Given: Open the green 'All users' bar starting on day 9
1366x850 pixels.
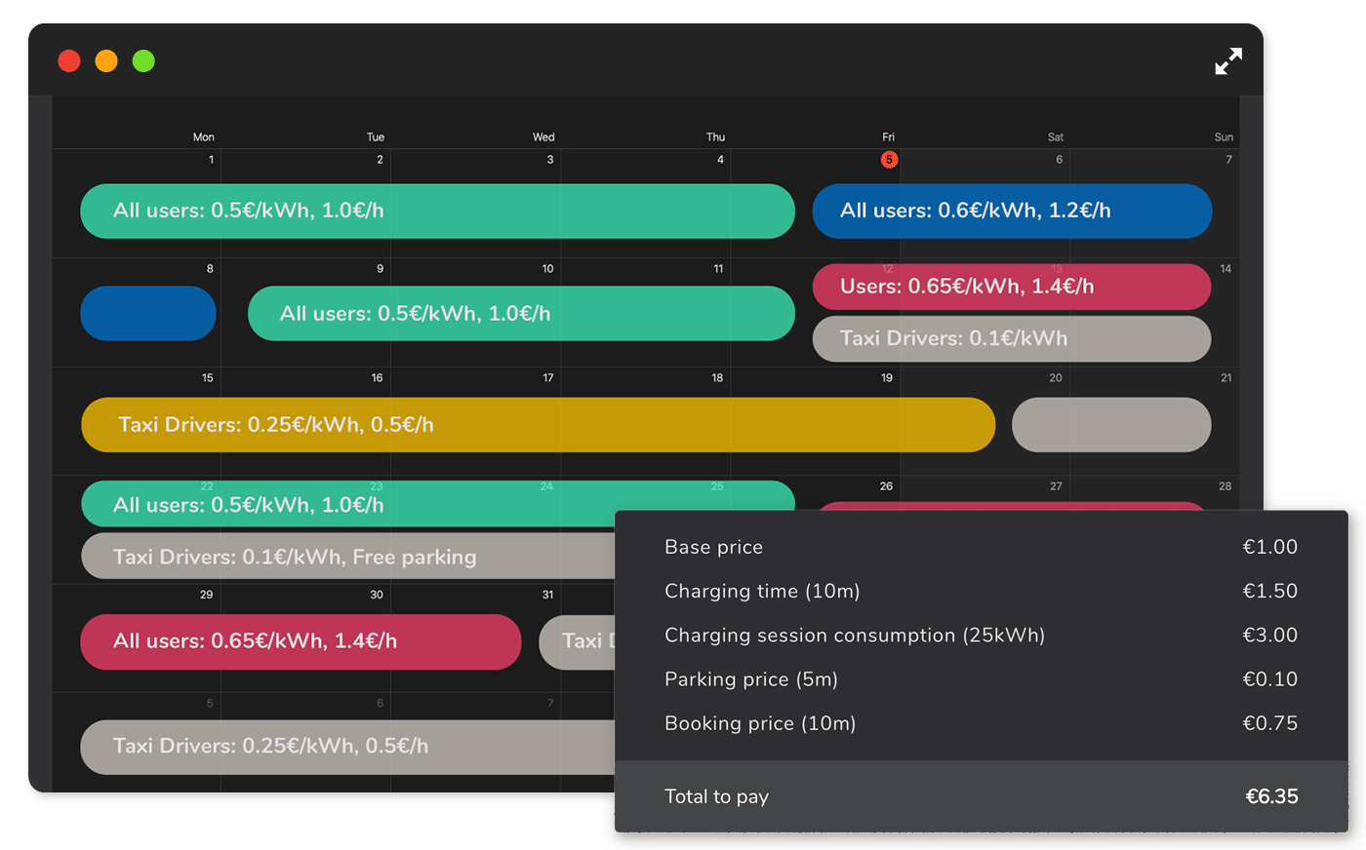Looking at the screenshot, I should 521,314.
